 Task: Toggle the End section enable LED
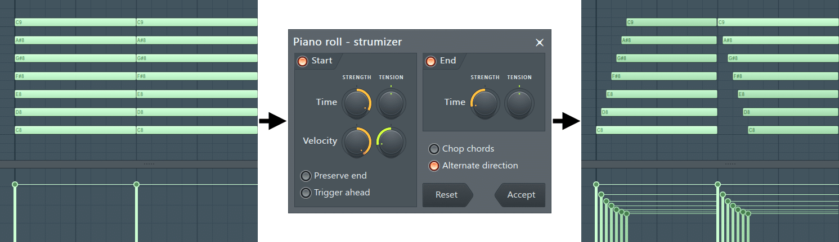click(x=431, y=61)
